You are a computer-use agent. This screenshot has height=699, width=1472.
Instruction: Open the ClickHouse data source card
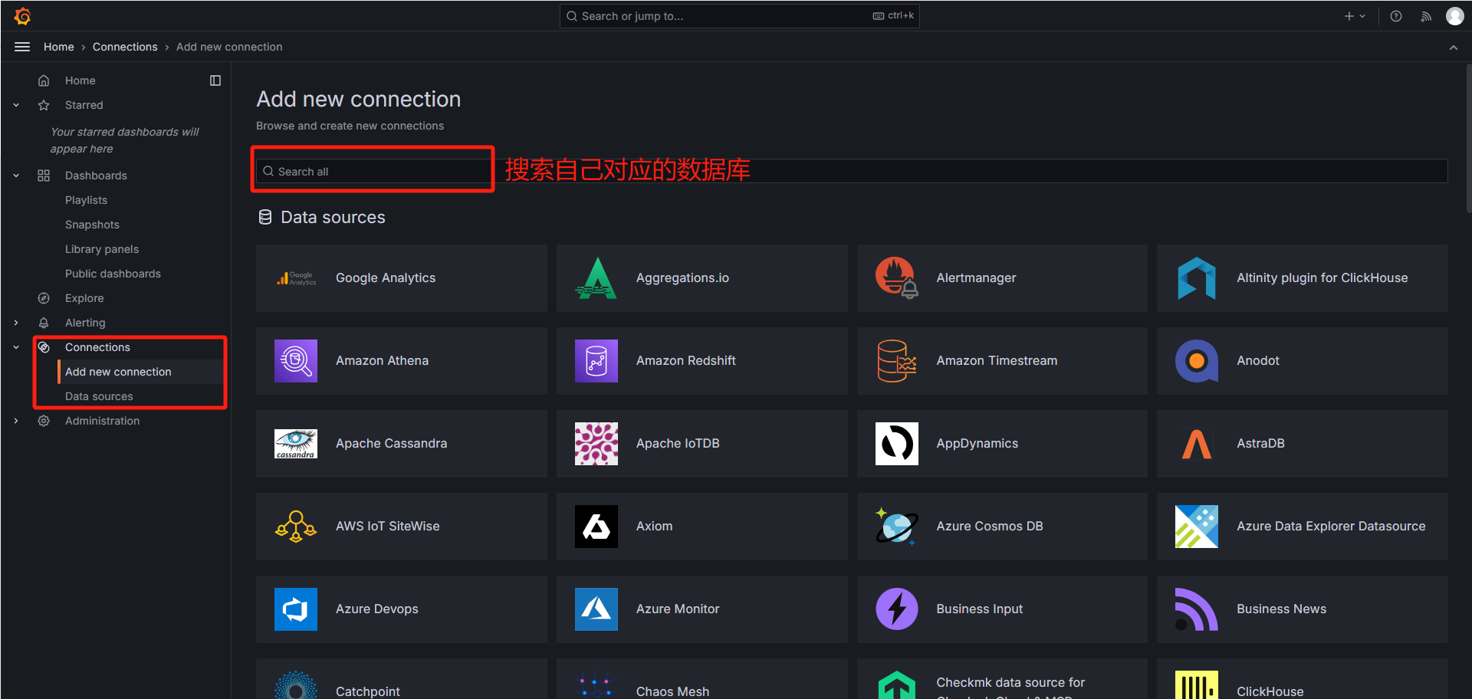[1302, 679]
